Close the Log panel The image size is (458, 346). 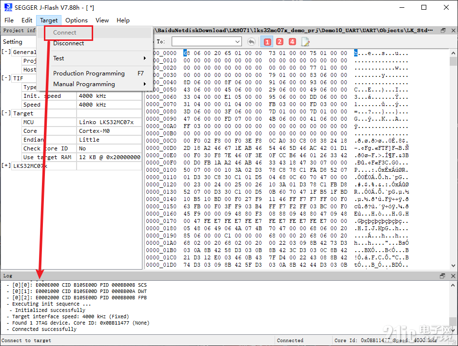(453, 276)
